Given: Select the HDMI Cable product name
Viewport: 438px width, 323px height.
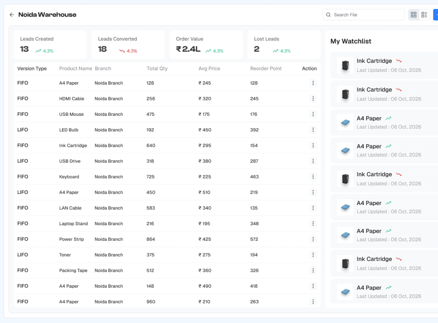Looking at the screenshot, I should (x=72, y=98).
